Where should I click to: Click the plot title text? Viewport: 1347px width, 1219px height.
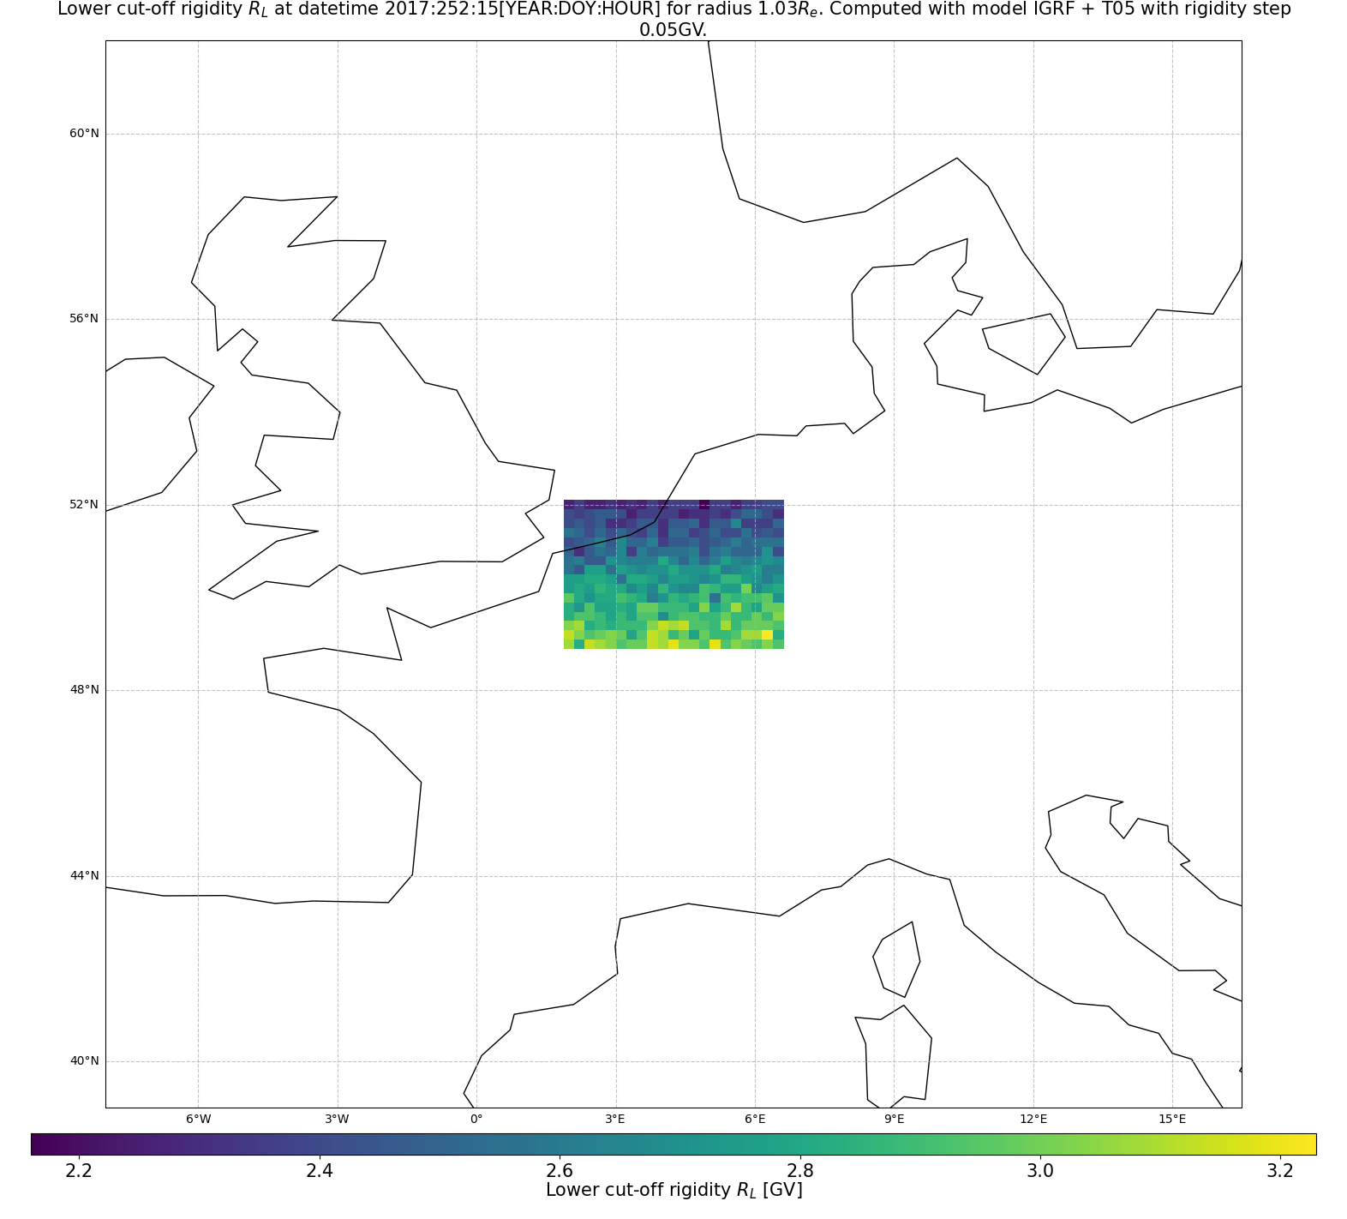673,19
